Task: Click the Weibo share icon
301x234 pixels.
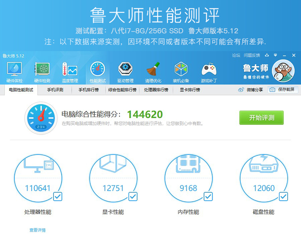Action: (241, 90)
